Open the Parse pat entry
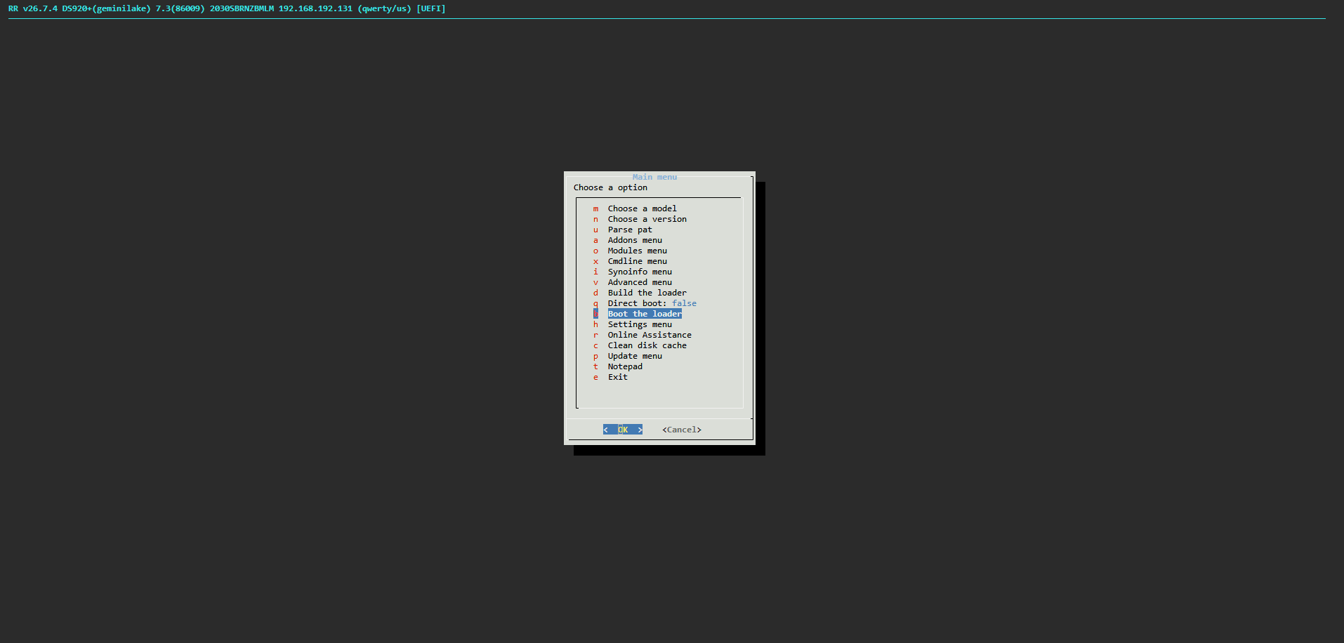Screen dimensions: 1344x643 629,230
